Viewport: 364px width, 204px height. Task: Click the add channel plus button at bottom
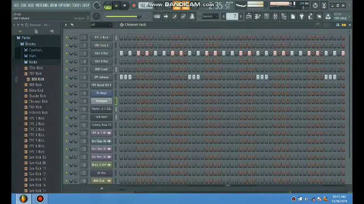coord(102,189)
